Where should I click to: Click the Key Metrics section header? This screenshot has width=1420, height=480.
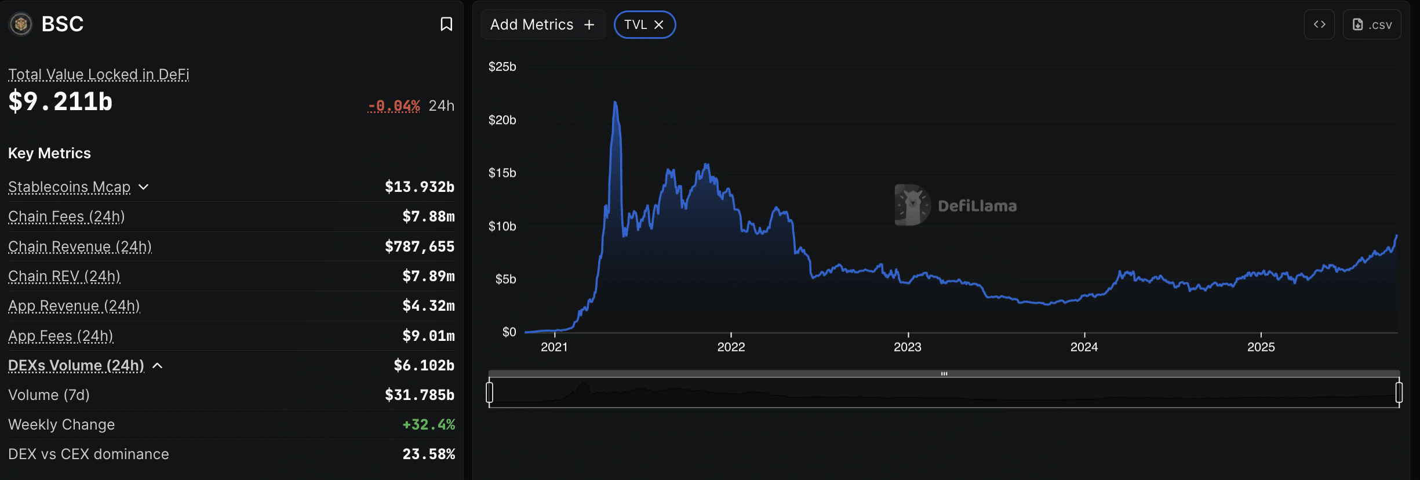(49, 153)
